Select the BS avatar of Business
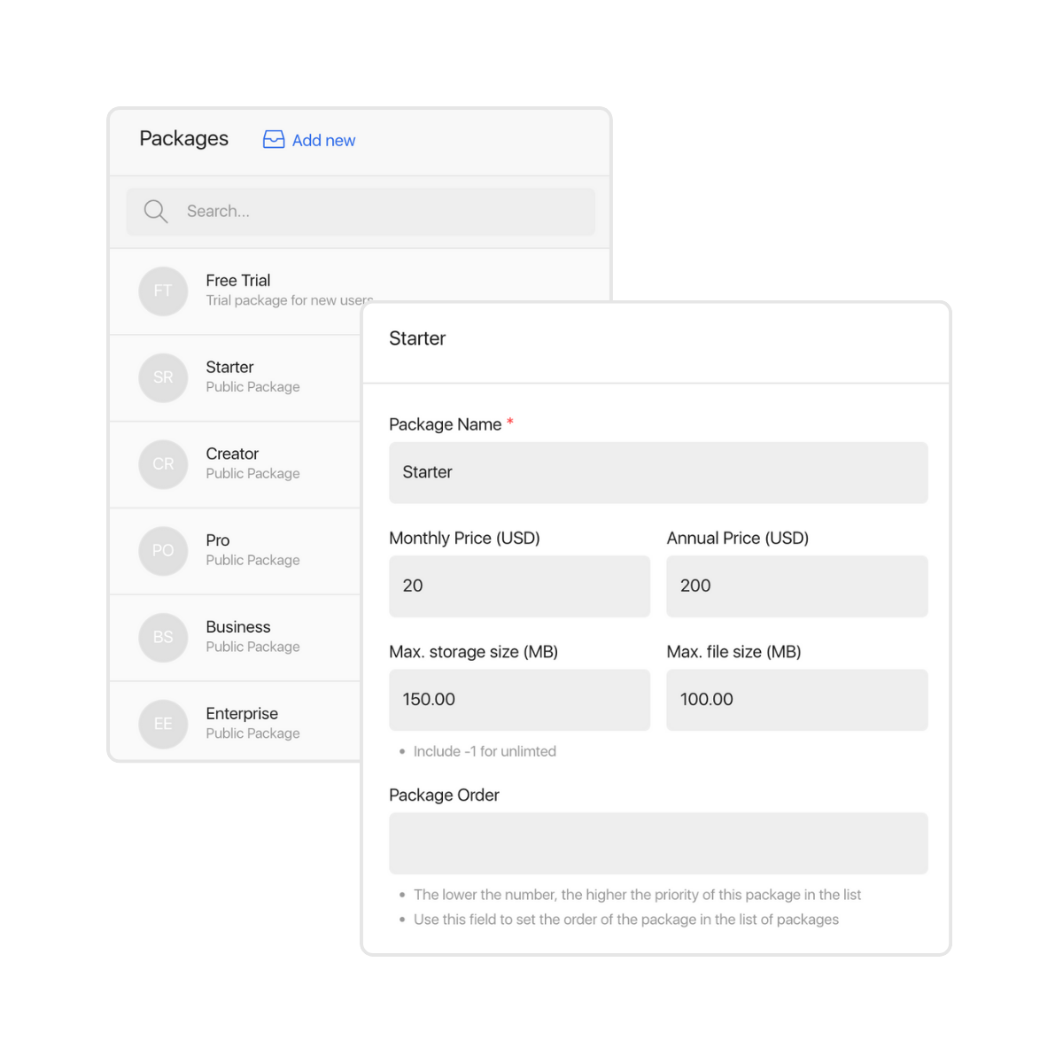The height and width of the screenshot is (1063, 1063). 163,637
